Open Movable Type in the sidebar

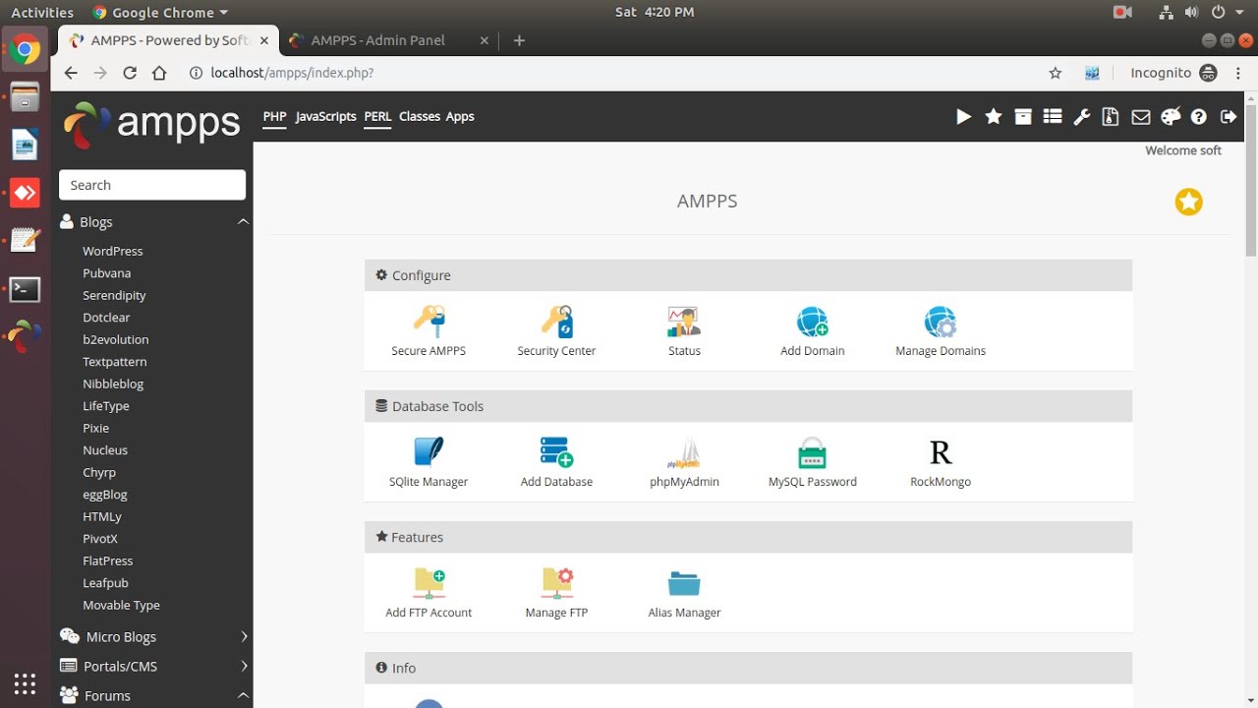121,606
